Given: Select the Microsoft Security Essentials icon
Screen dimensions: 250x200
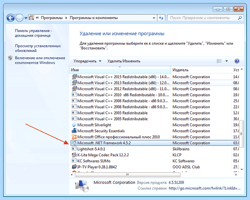Looking at the screenshot, I should click(74, 131).
